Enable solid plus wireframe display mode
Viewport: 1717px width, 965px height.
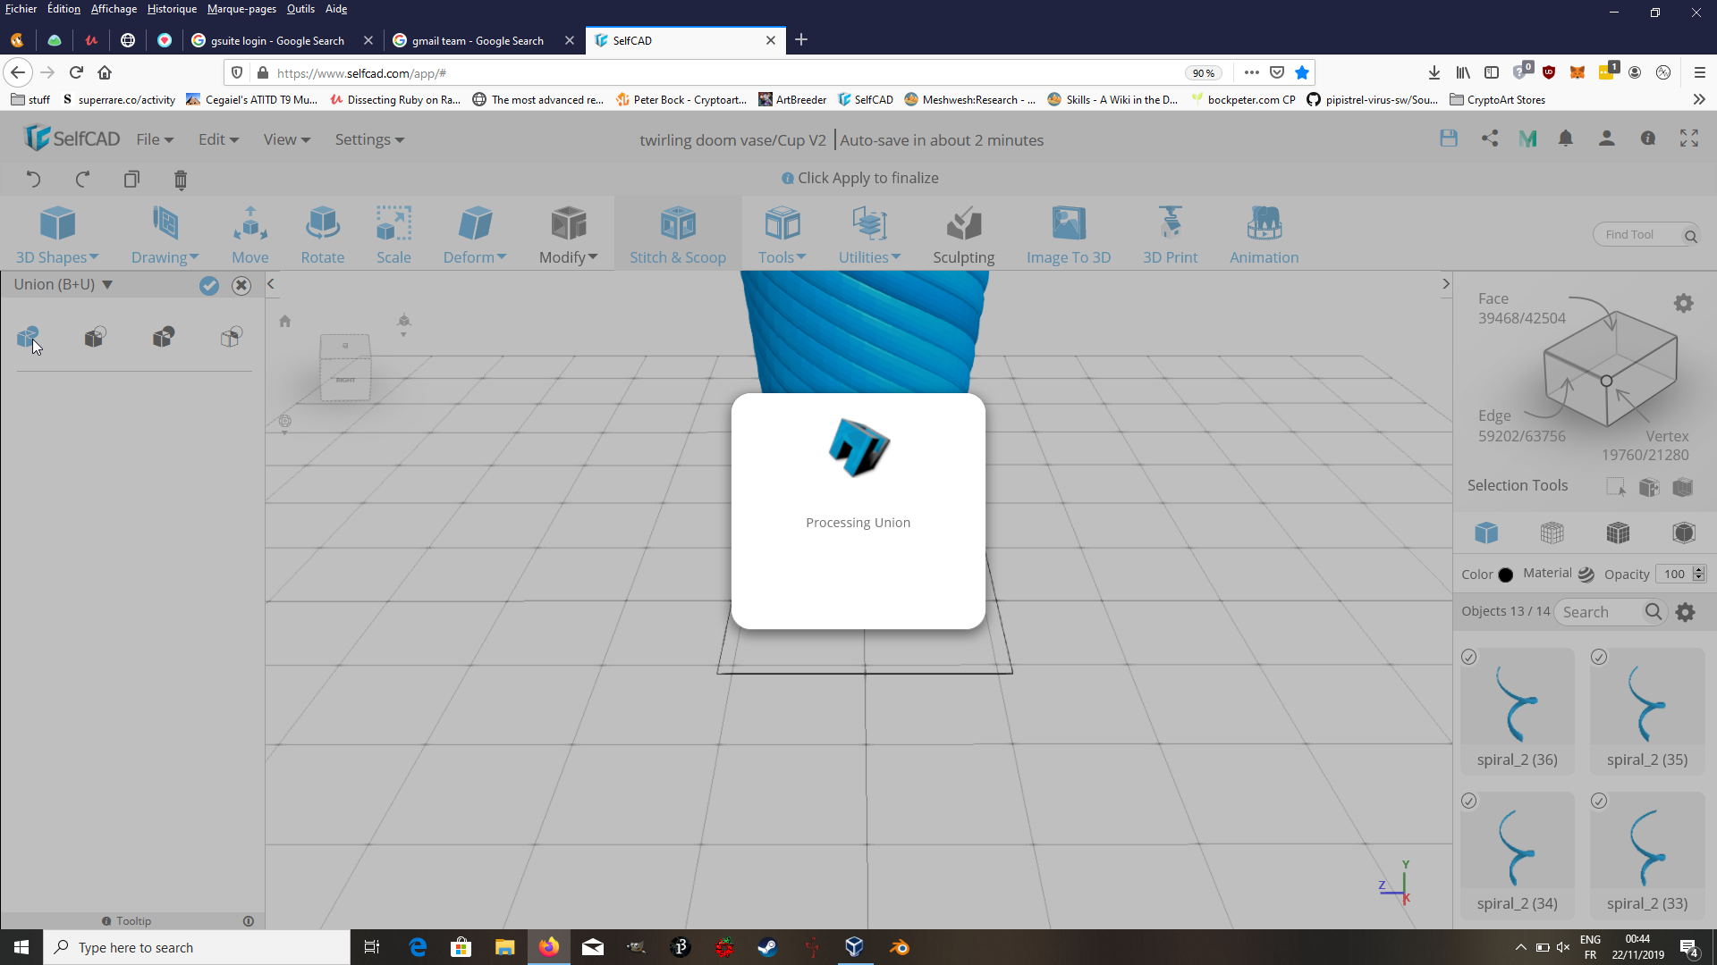(1618, 533)
